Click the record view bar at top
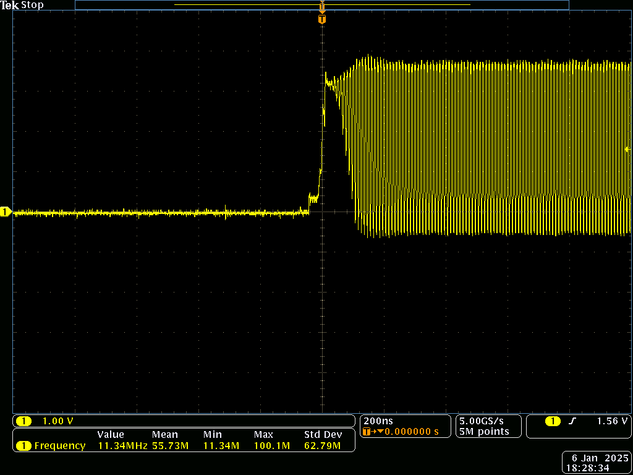Viewport: 633px width, 475px height. (321, 5)
